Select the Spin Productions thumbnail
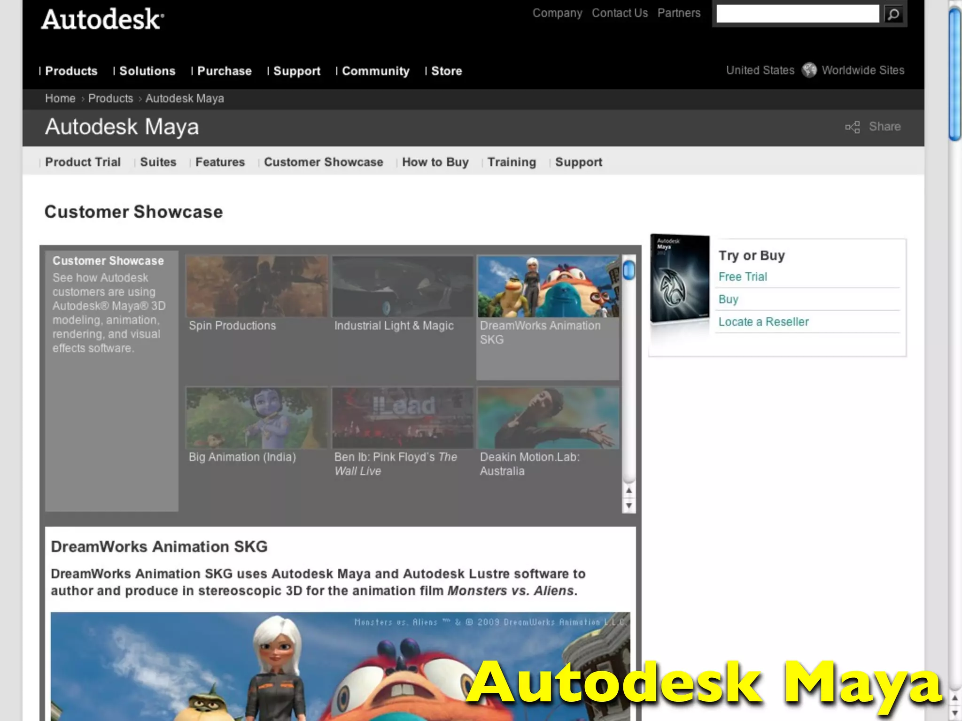The width and height of the screenshot is (962, 721). point(257,286)
